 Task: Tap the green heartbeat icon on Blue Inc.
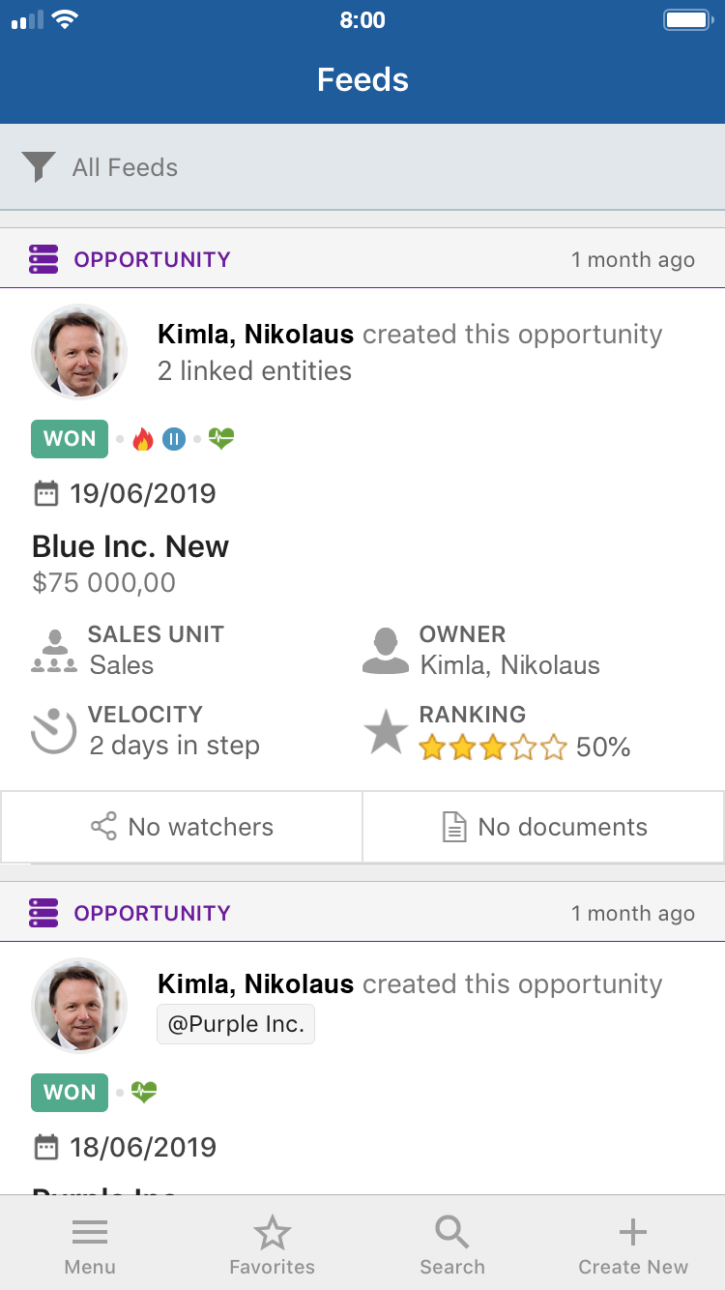coord(221,439)
